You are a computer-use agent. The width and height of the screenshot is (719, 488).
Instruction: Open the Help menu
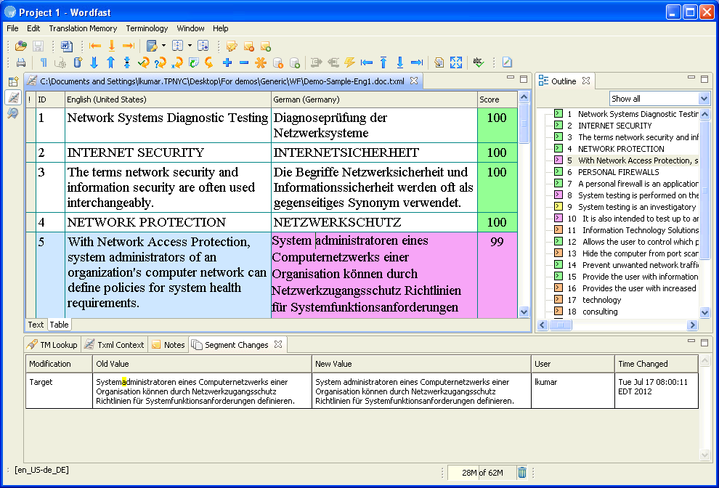(220, 28)
